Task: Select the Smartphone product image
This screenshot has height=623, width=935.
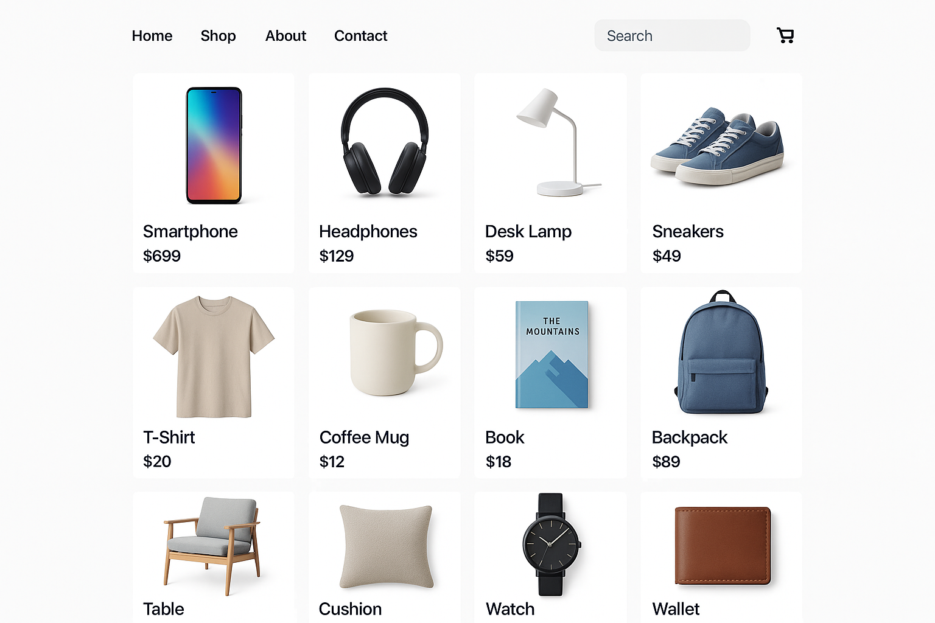Action: pos(214,145)
